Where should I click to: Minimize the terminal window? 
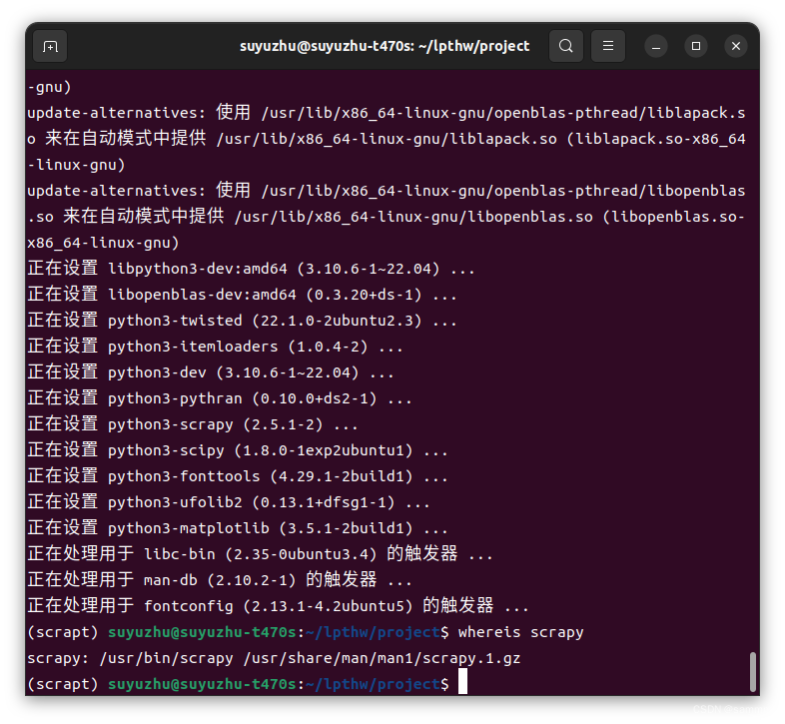click(656, 47)
